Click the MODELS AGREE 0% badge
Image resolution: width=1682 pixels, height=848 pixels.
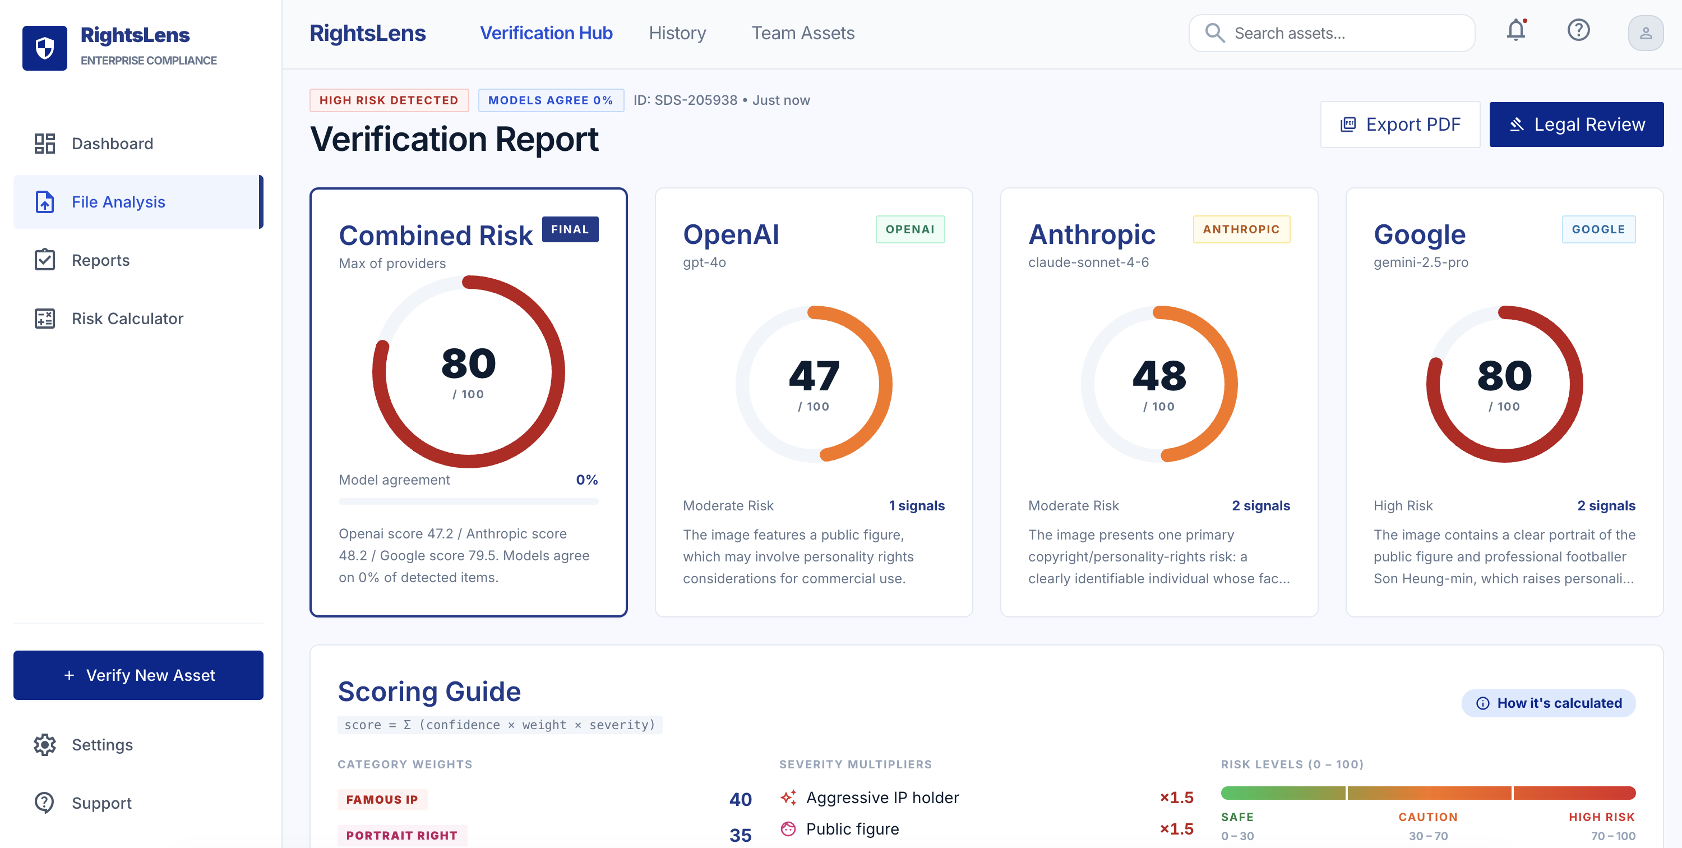click(x=551, y=100)
